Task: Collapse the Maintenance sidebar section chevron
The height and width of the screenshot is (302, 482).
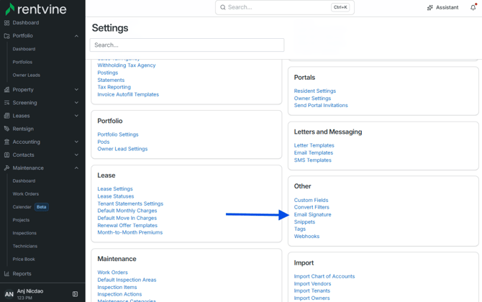Action: click(76, 168)
